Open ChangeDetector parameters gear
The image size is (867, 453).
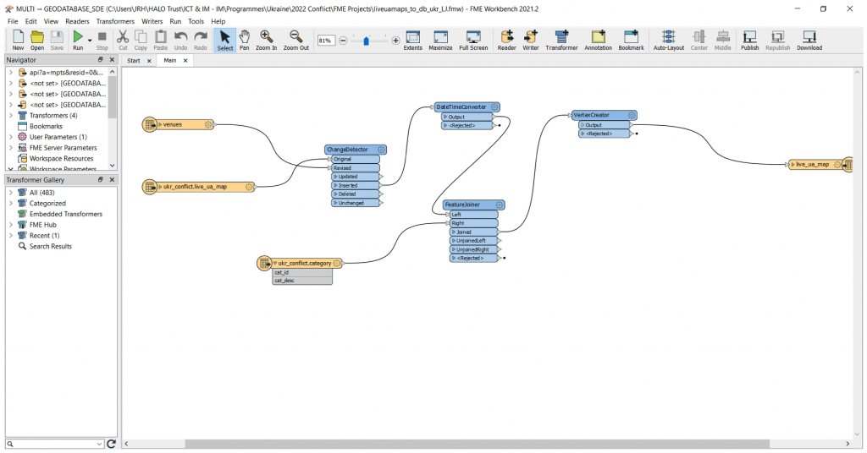click(x=381, y=150)
